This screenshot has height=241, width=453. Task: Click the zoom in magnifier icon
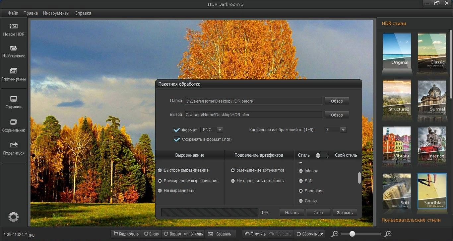[x=388, y=234]
